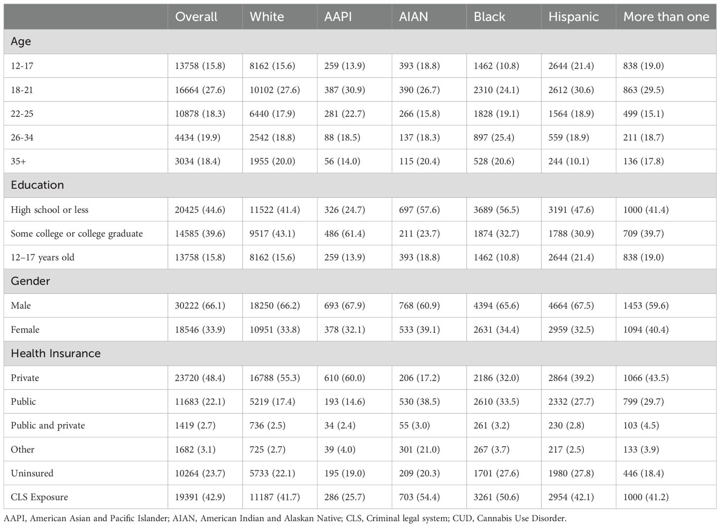Click the Hispanic column header
Image resolution: width=720 pixels, height=527 pixels.
(x=573, y=17)
